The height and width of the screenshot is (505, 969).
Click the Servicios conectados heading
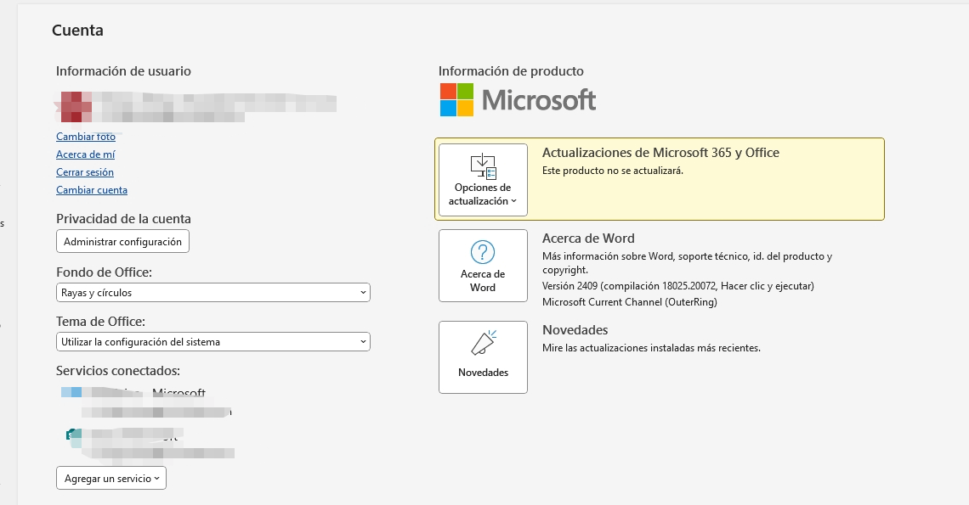[118, 370]
